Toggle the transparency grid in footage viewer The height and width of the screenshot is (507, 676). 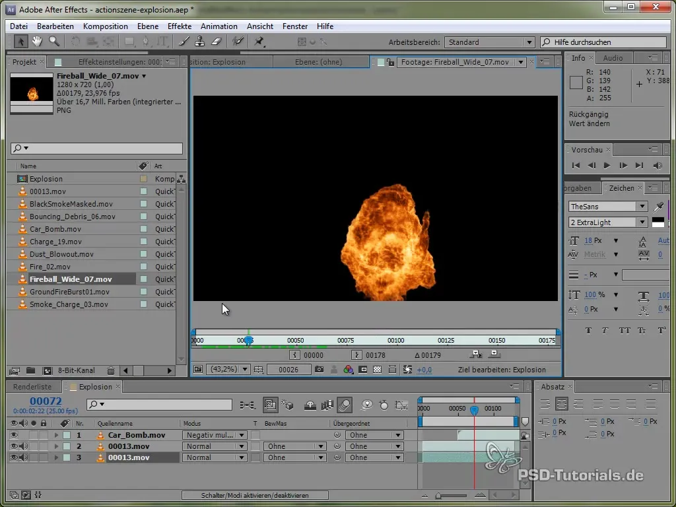[x=377, y=370]
